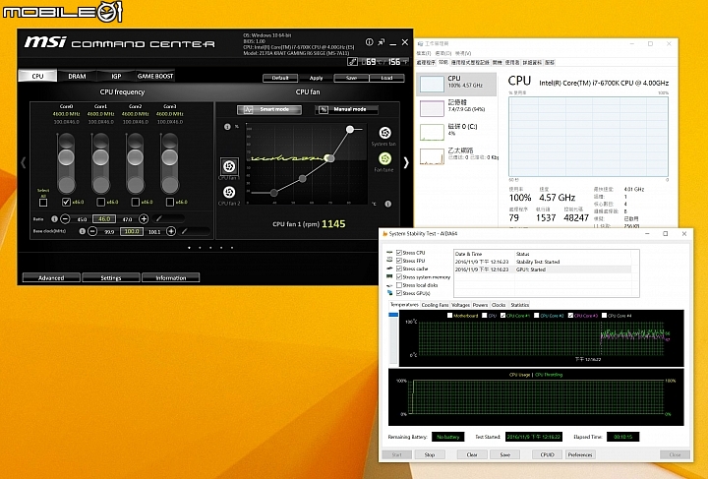Screen dimensions: 708x479
Task: Check the Core3 x46.0 checkbox
Action: tap(170, 202)
